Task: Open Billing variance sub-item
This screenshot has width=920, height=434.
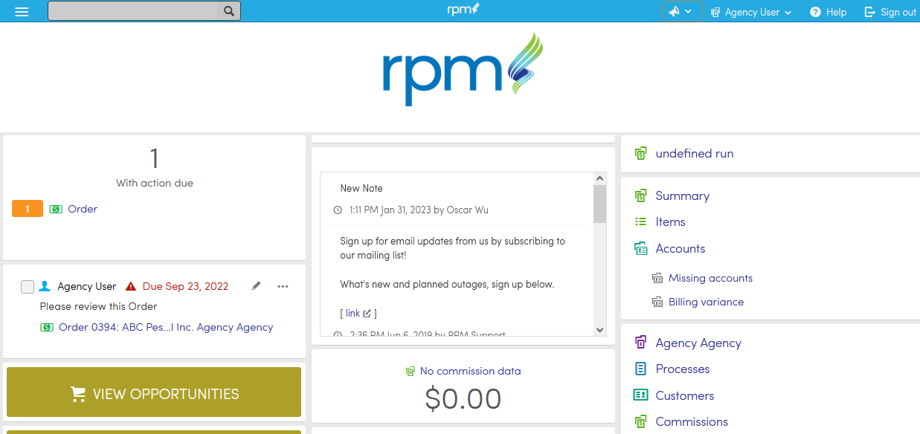Action: 706,302
